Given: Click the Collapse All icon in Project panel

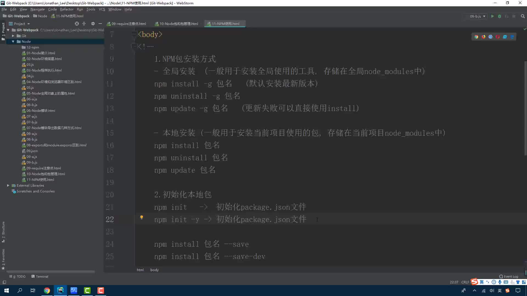Looking at the screenshot, I should pyautogui.click(x=84, y=24).
